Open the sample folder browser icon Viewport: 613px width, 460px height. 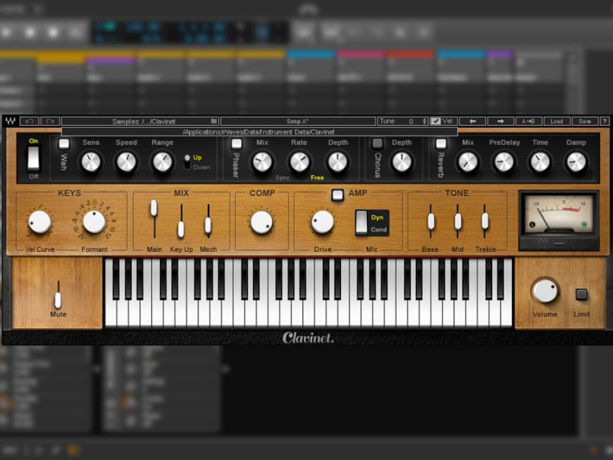click(214, 121)
